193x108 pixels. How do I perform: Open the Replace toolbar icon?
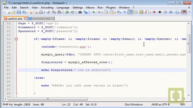coord(86,12)
